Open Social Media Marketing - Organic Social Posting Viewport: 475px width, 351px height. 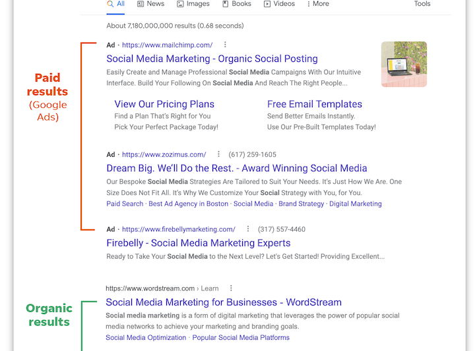coord(212,59)
